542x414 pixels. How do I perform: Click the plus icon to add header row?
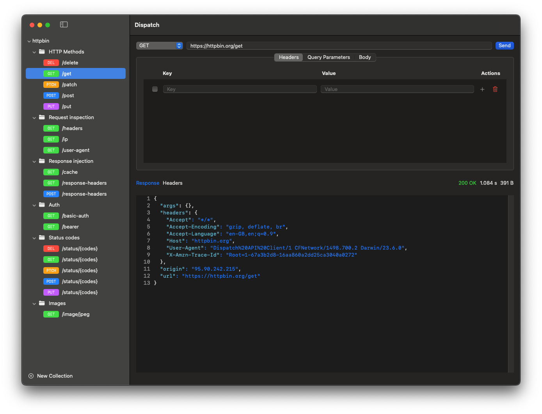[x=482, y=89]
